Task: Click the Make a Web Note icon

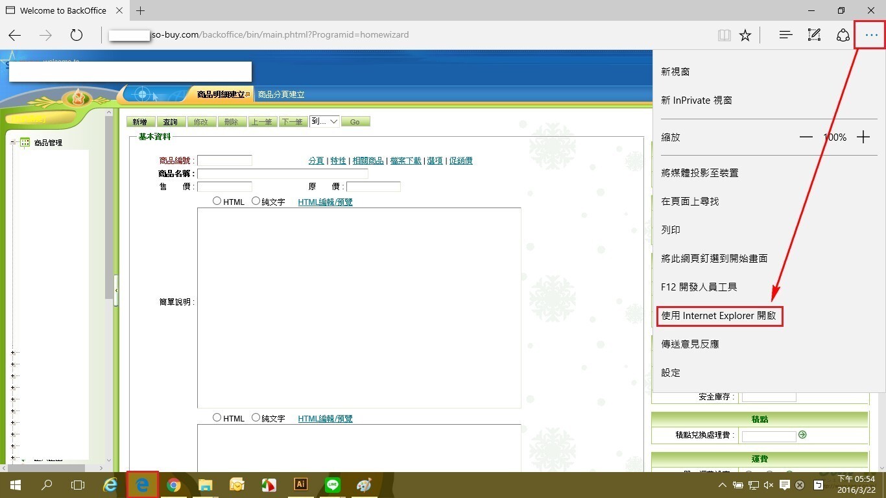Action: [814, 35]
